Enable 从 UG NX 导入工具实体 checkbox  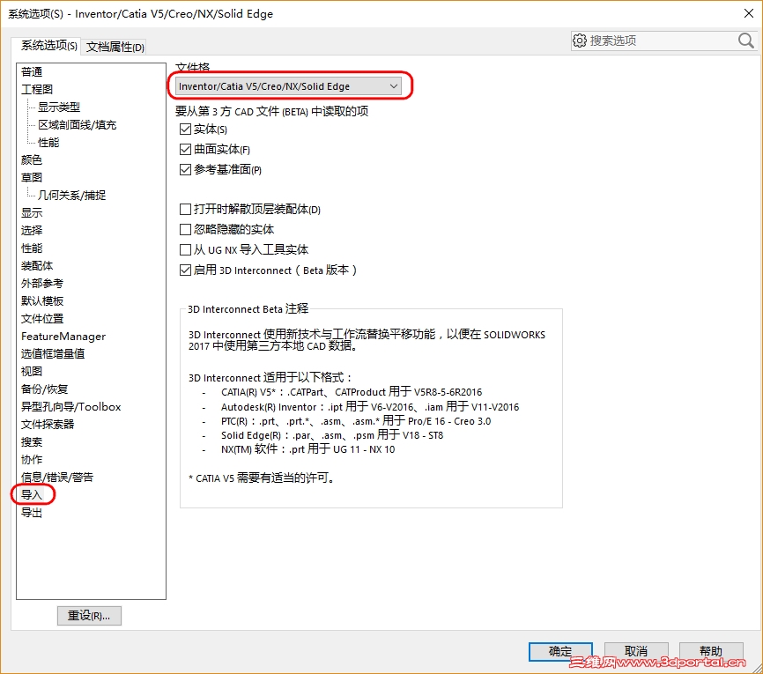185,250
